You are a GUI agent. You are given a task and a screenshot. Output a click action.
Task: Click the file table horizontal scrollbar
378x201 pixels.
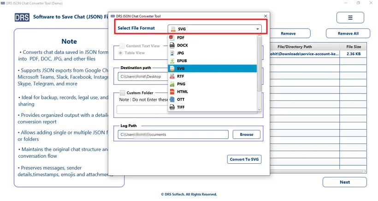click(x=316, y=171)
